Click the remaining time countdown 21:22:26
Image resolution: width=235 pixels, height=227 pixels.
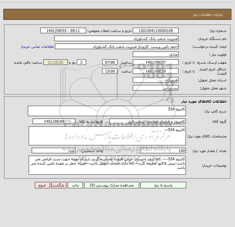tap(56, 62)
